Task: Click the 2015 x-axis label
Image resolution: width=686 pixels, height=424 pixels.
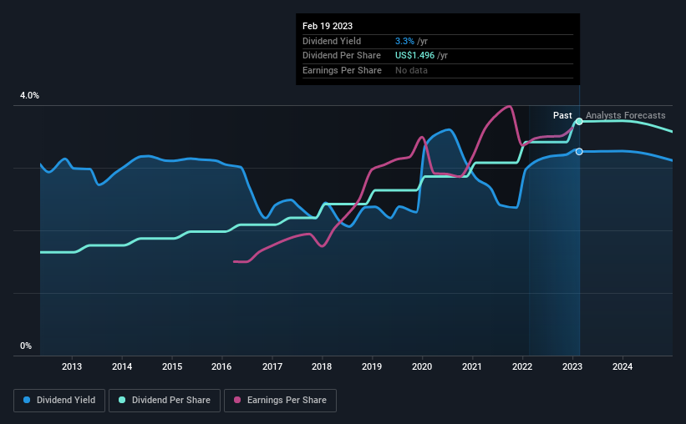Action: click(x=172, y=366)
